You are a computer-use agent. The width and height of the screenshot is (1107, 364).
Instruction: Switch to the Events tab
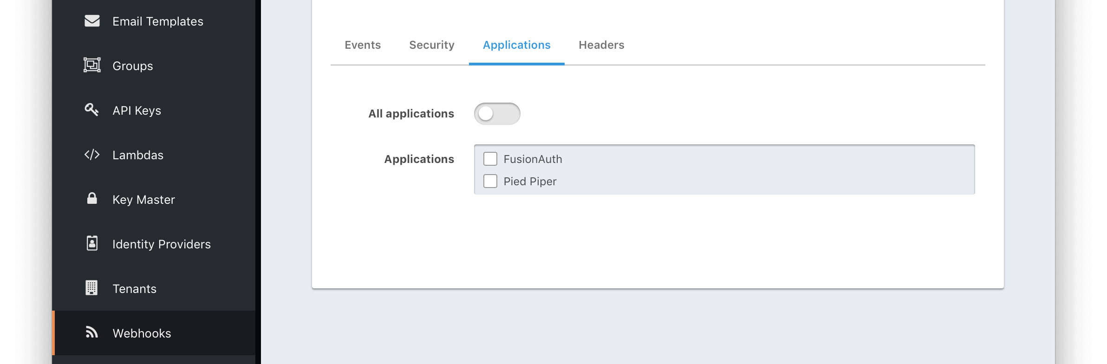363,45
